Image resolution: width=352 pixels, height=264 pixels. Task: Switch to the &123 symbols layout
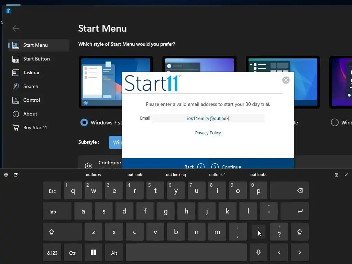pos(52,253)
